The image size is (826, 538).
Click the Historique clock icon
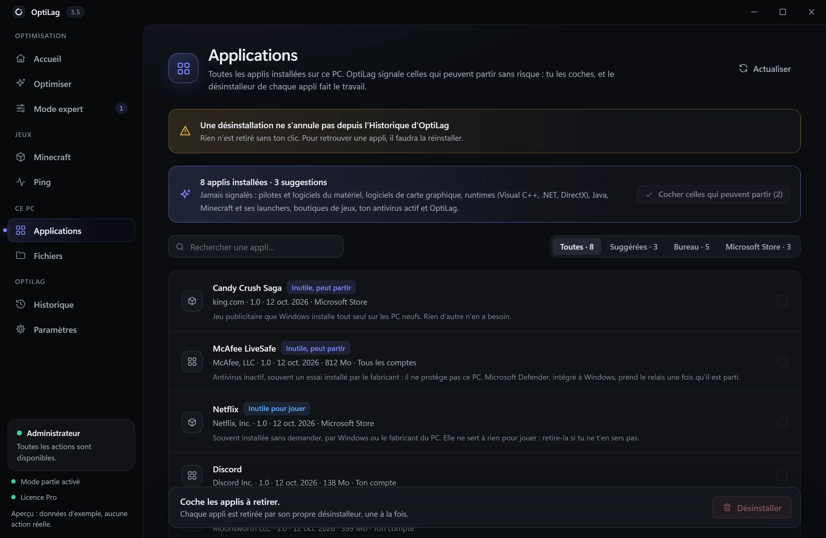pos(20,304)
